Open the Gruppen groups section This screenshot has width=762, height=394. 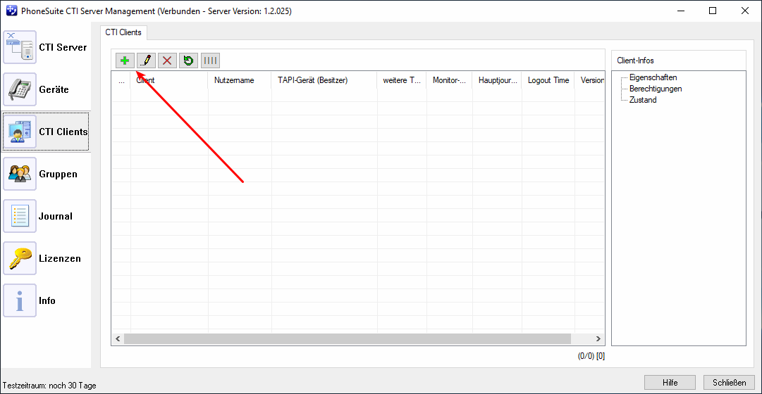click(46, 174)
